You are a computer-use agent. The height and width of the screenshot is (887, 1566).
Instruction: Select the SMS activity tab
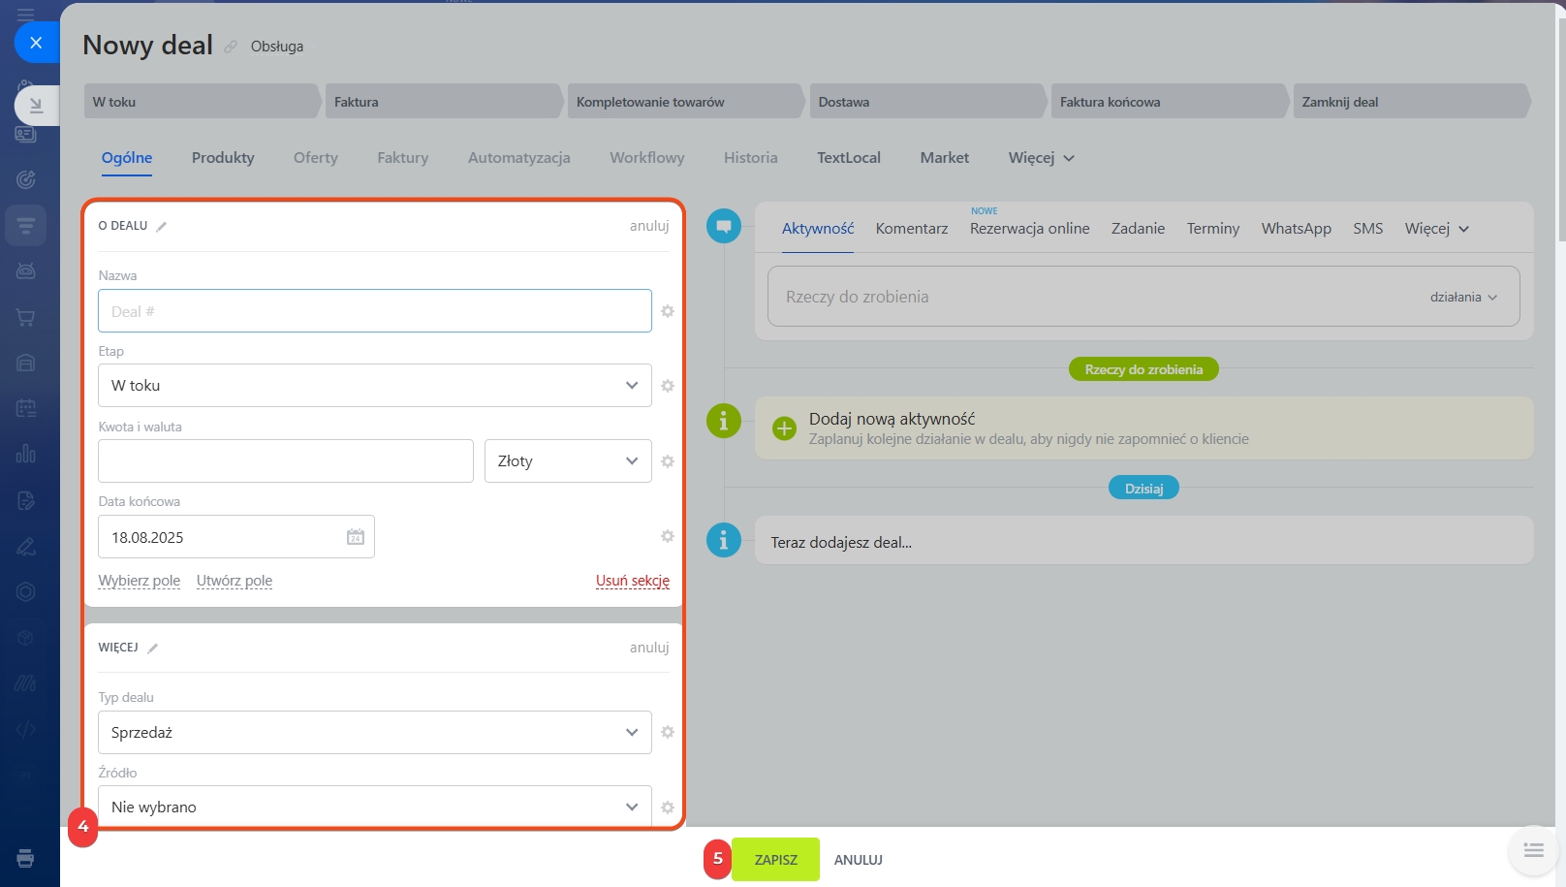1368,229
